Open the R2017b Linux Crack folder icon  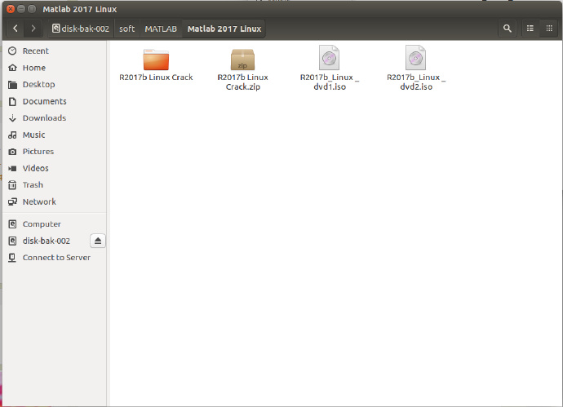point(156,60)
